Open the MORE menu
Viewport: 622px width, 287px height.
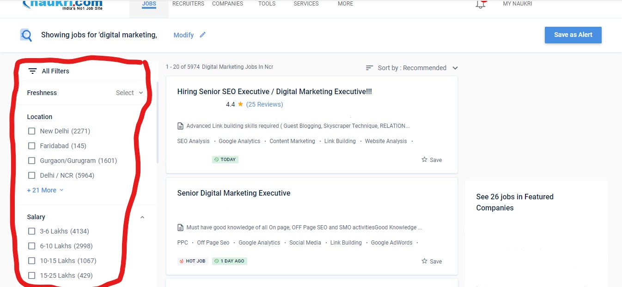tap(345, 4)
